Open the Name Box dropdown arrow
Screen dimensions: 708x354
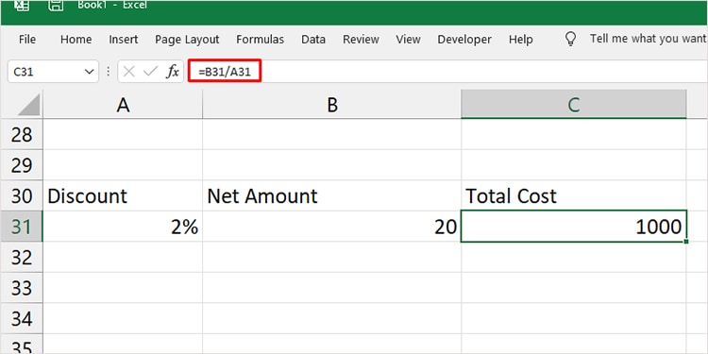89,72
